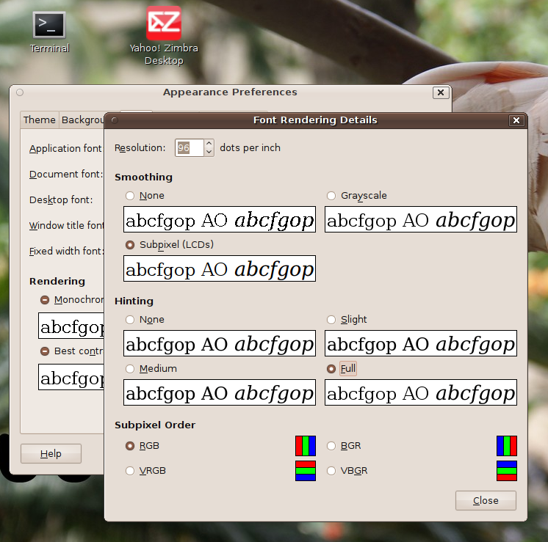Select Medium hinting option

coord(151,369)
